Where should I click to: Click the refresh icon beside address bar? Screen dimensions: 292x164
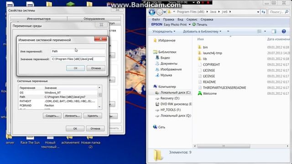263,12
